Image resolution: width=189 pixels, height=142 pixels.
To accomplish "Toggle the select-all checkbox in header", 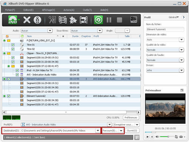I will coord(7,36).
